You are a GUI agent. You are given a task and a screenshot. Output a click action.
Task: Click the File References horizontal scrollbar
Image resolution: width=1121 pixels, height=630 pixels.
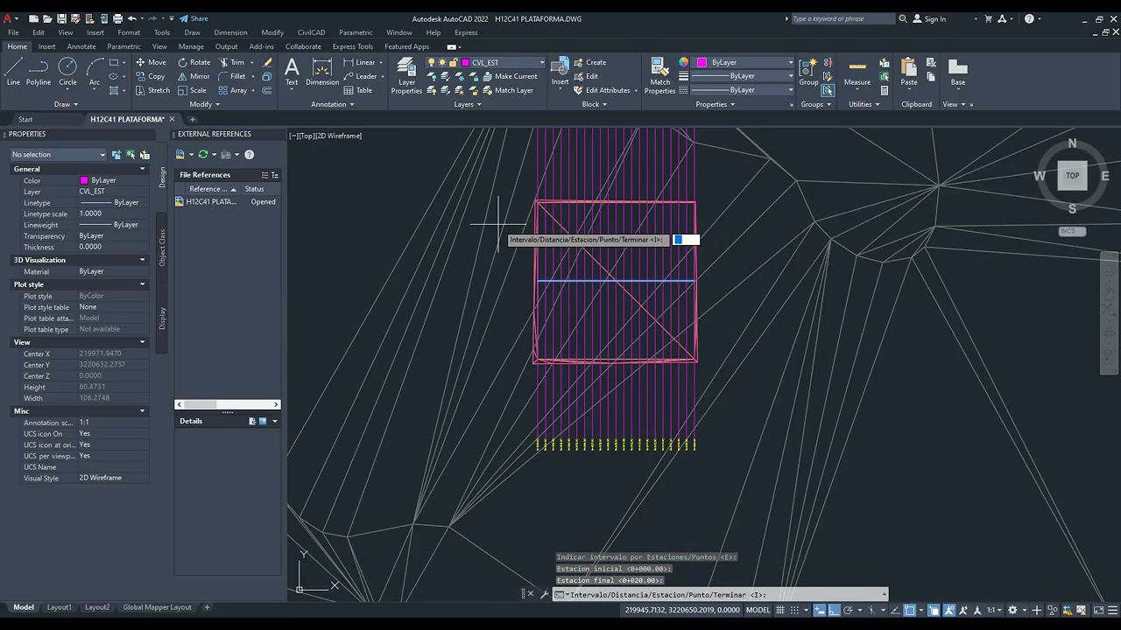click(228, 404)
